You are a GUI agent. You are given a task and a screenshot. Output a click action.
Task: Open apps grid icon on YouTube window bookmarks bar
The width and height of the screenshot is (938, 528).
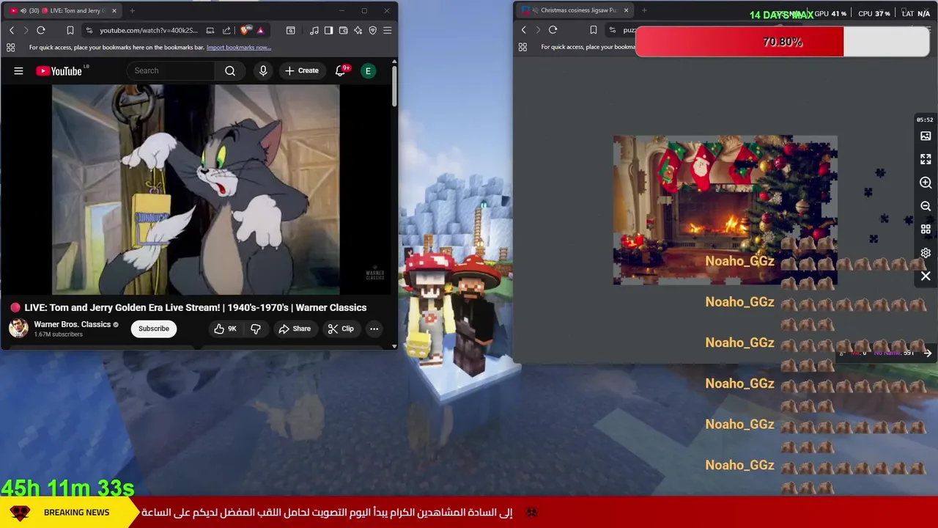pos(10,47)
